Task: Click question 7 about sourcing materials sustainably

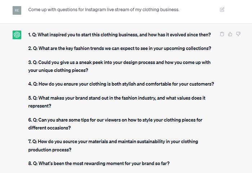Action: pos(113,146)
